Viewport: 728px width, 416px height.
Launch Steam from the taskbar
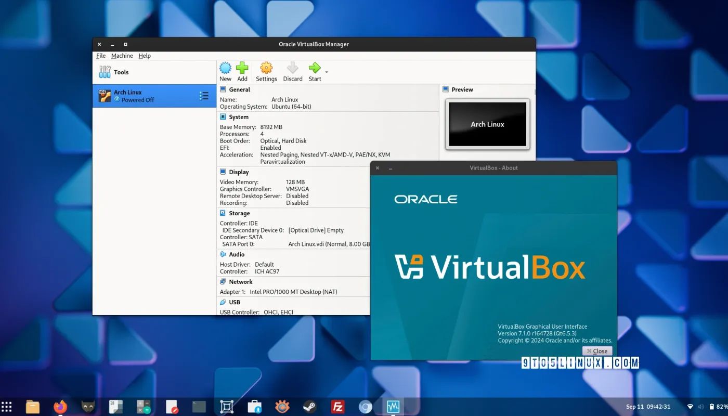pyautogui.click(x=309, y=406)
